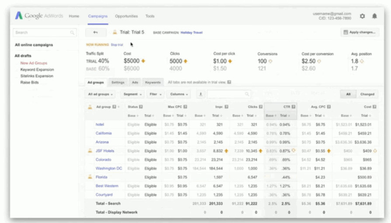Open Tools in top navigation
The width and height of the screenshot is (391, 223).
click(x=150, y=16)
